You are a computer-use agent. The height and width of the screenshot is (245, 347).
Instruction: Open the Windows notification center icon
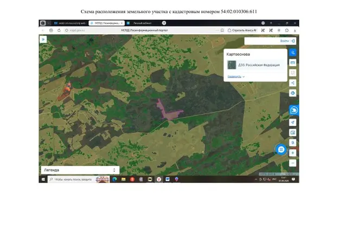[x=293, y=179]
